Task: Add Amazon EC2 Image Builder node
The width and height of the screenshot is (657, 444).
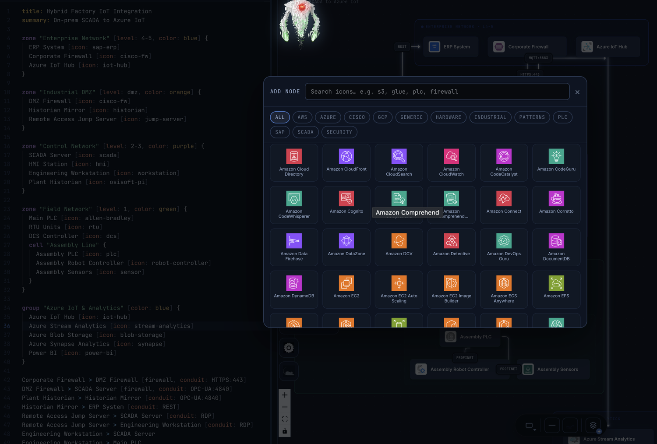Action: tap(452, 289)
